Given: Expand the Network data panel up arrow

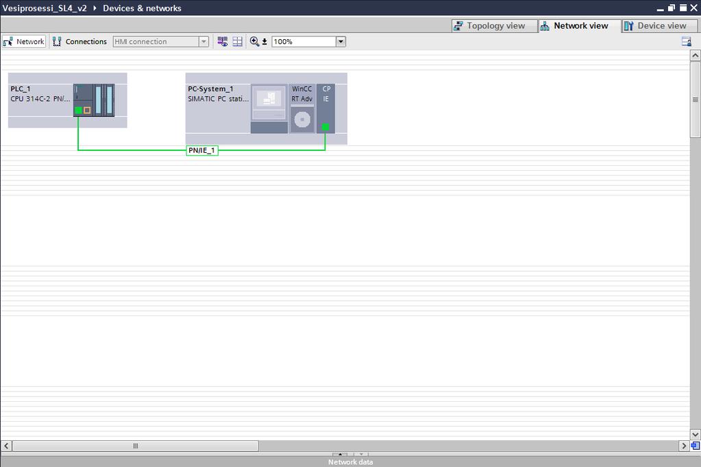Looking at the screenshot, I should 340,455.
